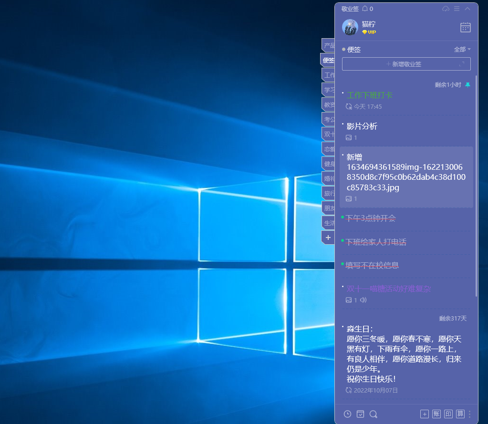
Task: Open the 淼生日 birthday note
Action: click(404, 354)
